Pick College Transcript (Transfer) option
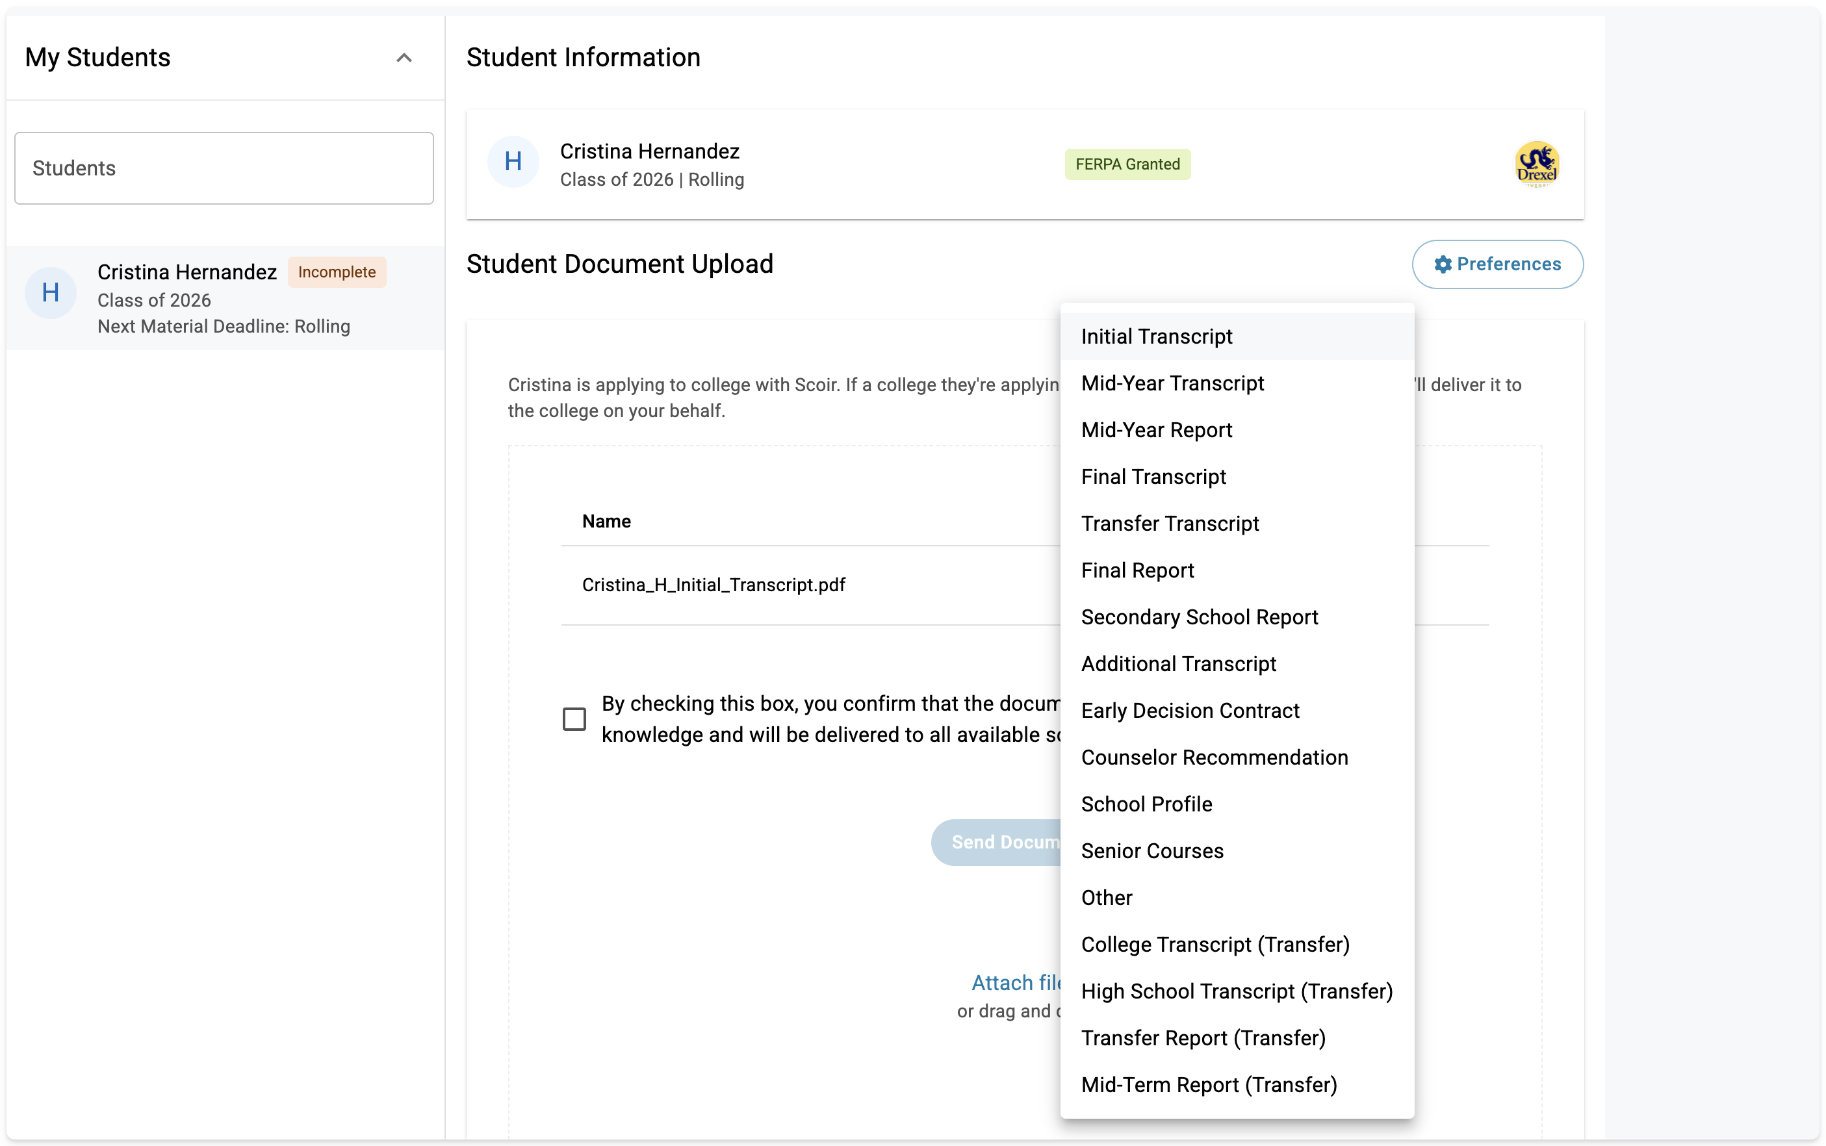The height and width of the screenshot is (1146, 1826). pos(1215,945)
